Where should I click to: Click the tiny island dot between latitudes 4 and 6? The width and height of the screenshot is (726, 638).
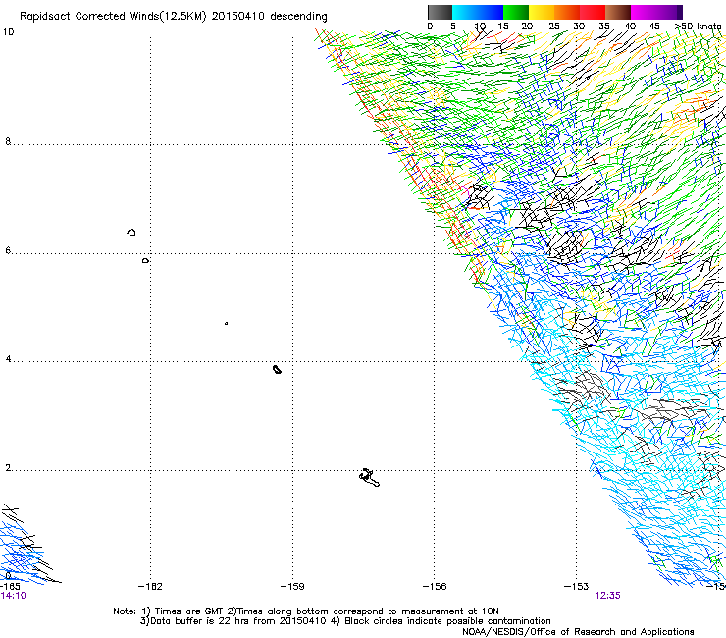[x=226, y=323]
